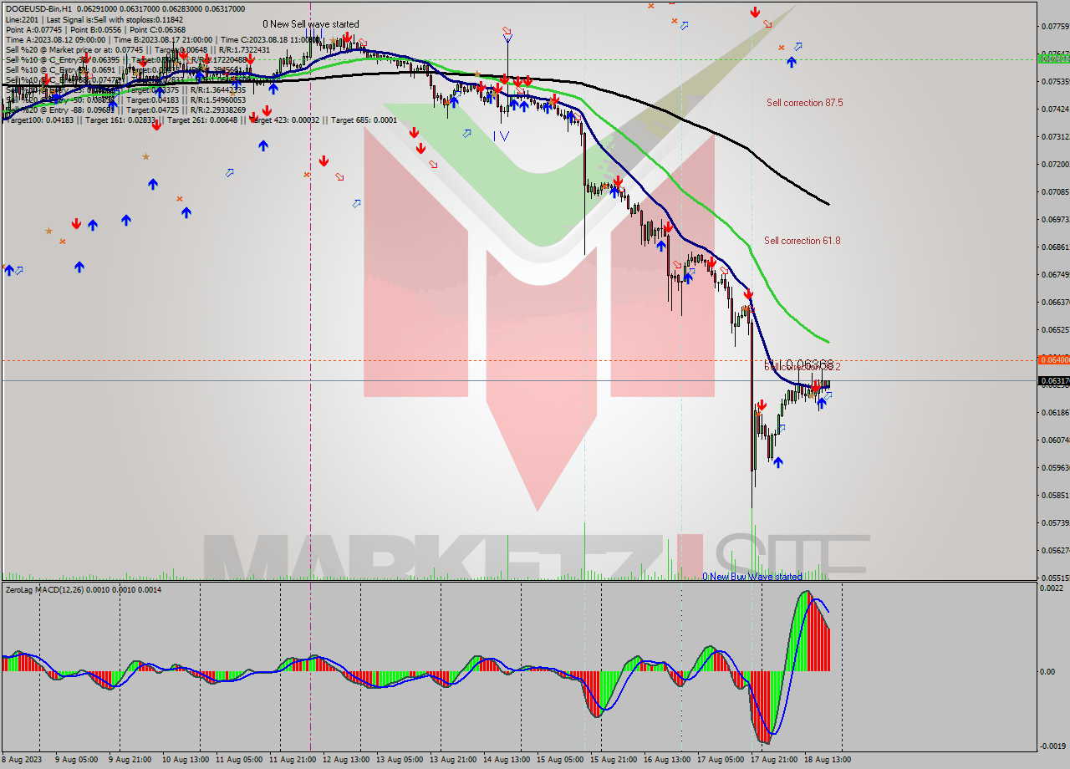Click the MACD -0.0019 scale label
Screen dimensions: 1070x769
pos(1052,746)
